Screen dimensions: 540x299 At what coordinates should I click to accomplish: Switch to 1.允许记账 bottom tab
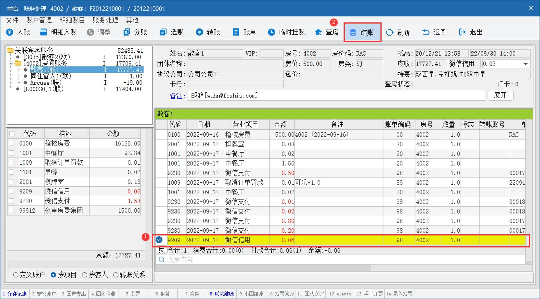tap(15, 294)
